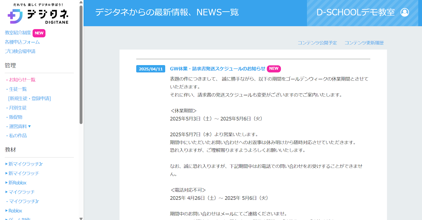The image size is (422, 220).
Task: Click the sidebar scrollbar down arrow
Action: click(81, 218)
